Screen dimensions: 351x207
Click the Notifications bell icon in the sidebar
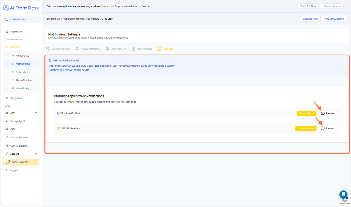(13, 64)
